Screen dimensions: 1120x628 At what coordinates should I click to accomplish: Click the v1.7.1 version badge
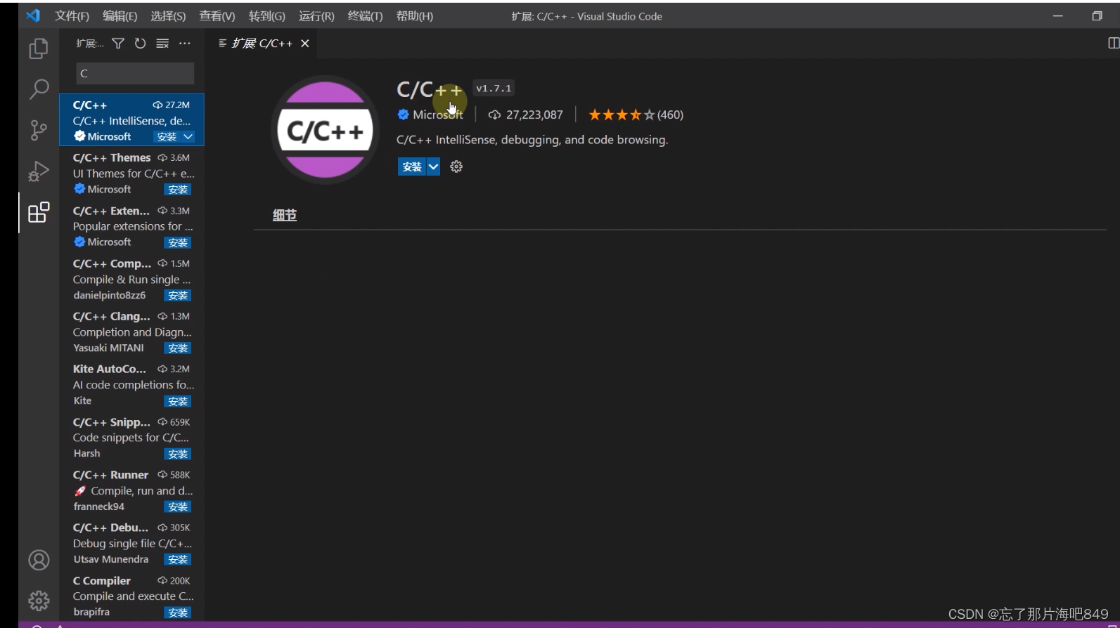click(494, 89)
